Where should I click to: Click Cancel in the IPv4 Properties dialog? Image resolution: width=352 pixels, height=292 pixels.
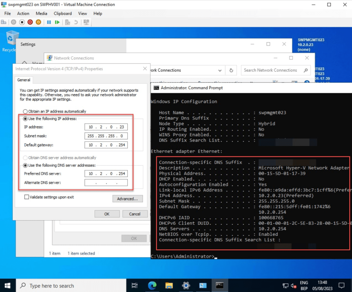[135, 214]
